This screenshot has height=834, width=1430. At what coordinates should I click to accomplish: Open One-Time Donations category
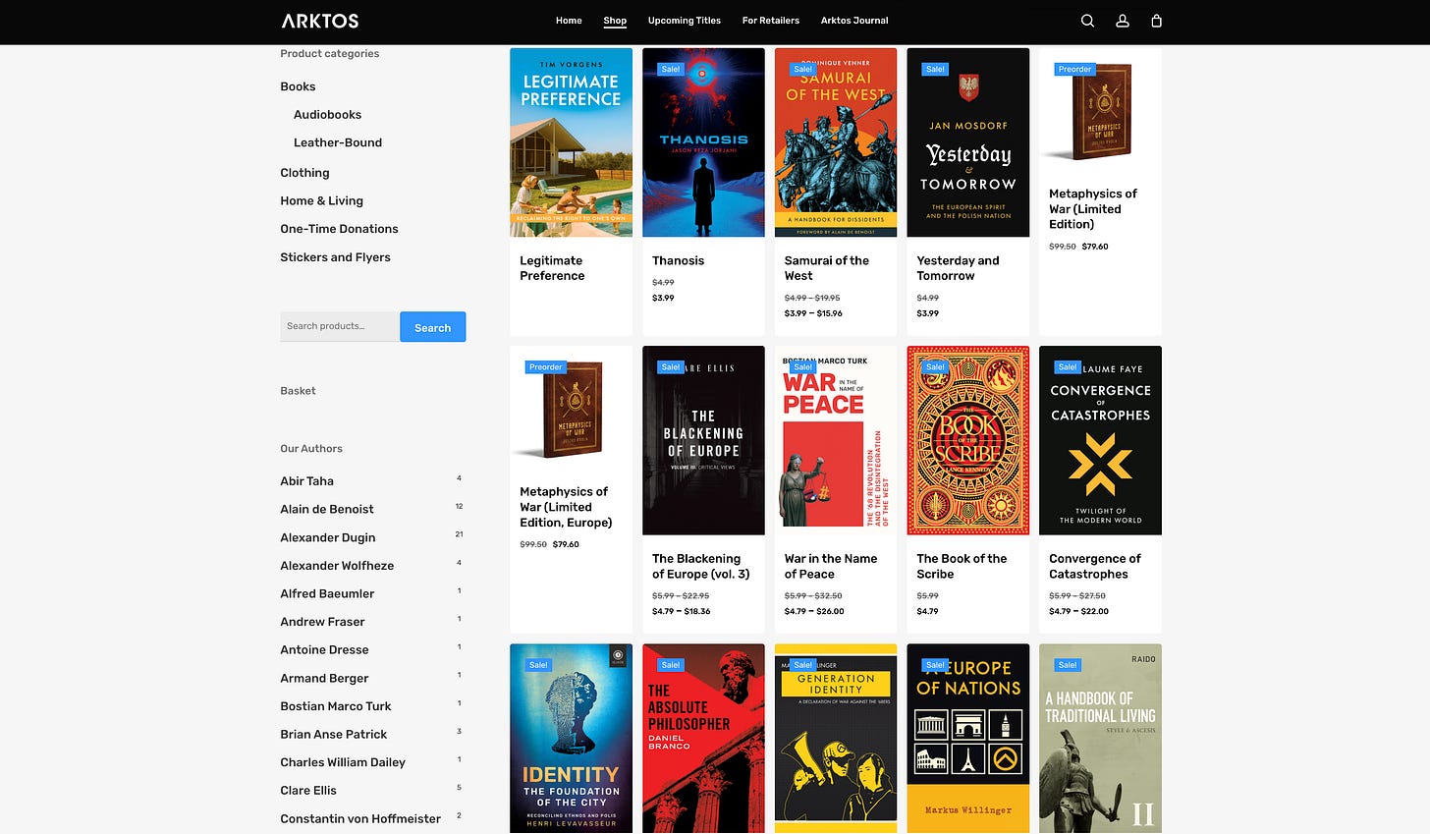click(x=339, y=229)
